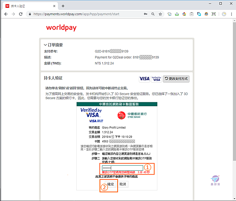This screenshot has width=236, height=201.
Task: Open the screenshot capture frame extension icon
Action: coord(214,14)
